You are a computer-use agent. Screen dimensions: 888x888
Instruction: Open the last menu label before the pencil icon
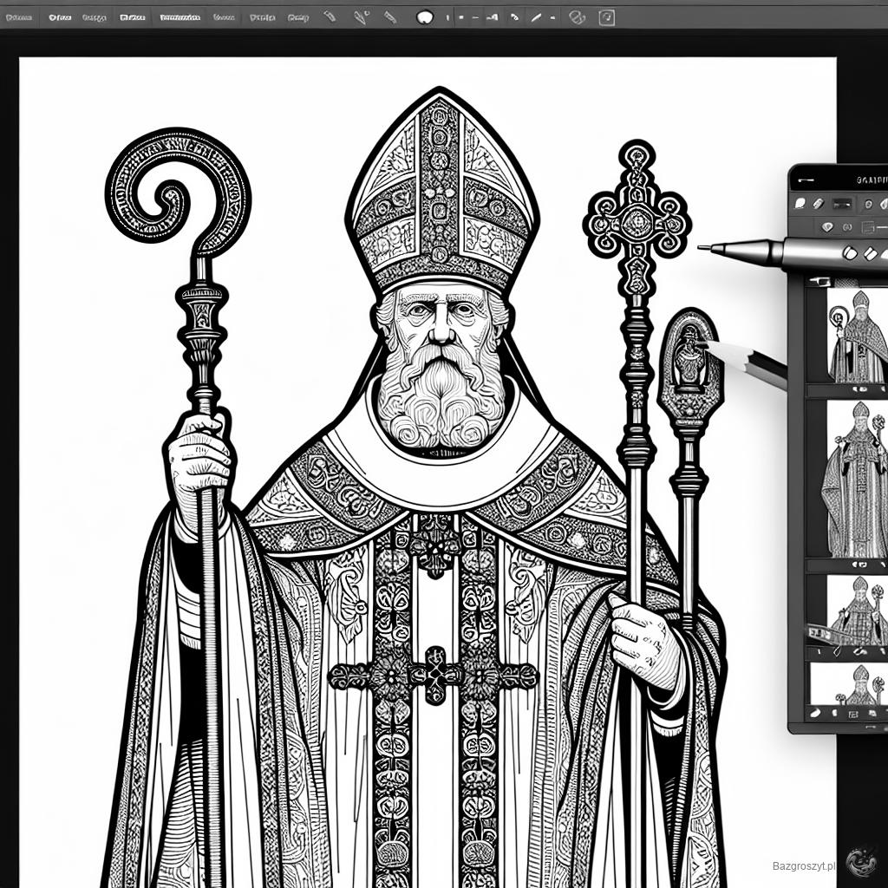[298, 17]
